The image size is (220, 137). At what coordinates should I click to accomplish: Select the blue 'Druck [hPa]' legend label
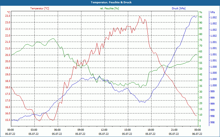(178, 8)
